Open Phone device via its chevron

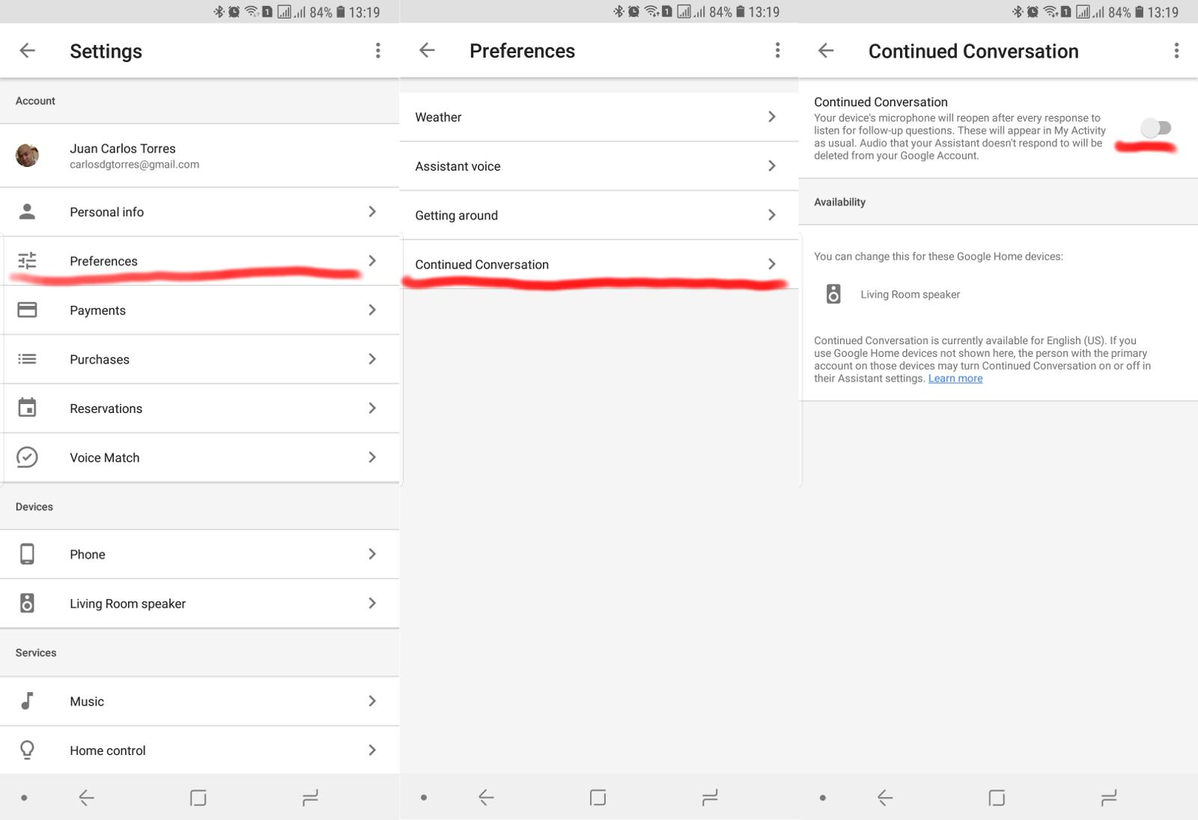click(x=372, y=554)
